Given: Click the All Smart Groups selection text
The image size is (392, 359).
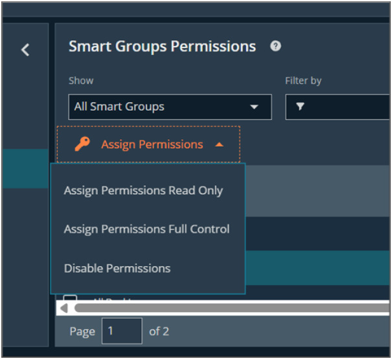Looking at the screenshot, I should tap(119, 107).
